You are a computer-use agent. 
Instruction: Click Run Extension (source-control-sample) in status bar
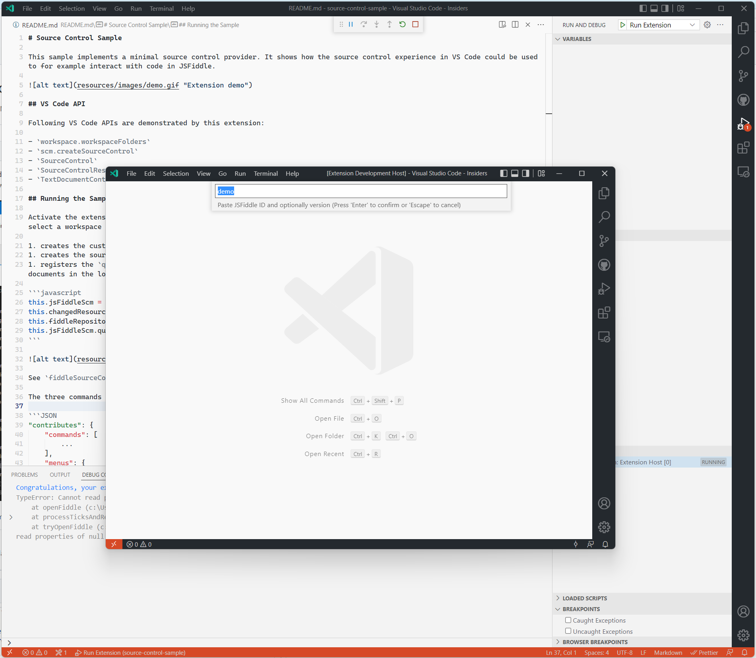pyautogui.click(x=130, y=652)
